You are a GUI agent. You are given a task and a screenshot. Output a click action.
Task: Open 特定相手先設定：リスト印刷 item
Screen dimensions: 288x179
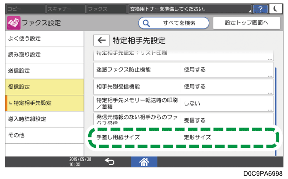[x=184, y=55]
